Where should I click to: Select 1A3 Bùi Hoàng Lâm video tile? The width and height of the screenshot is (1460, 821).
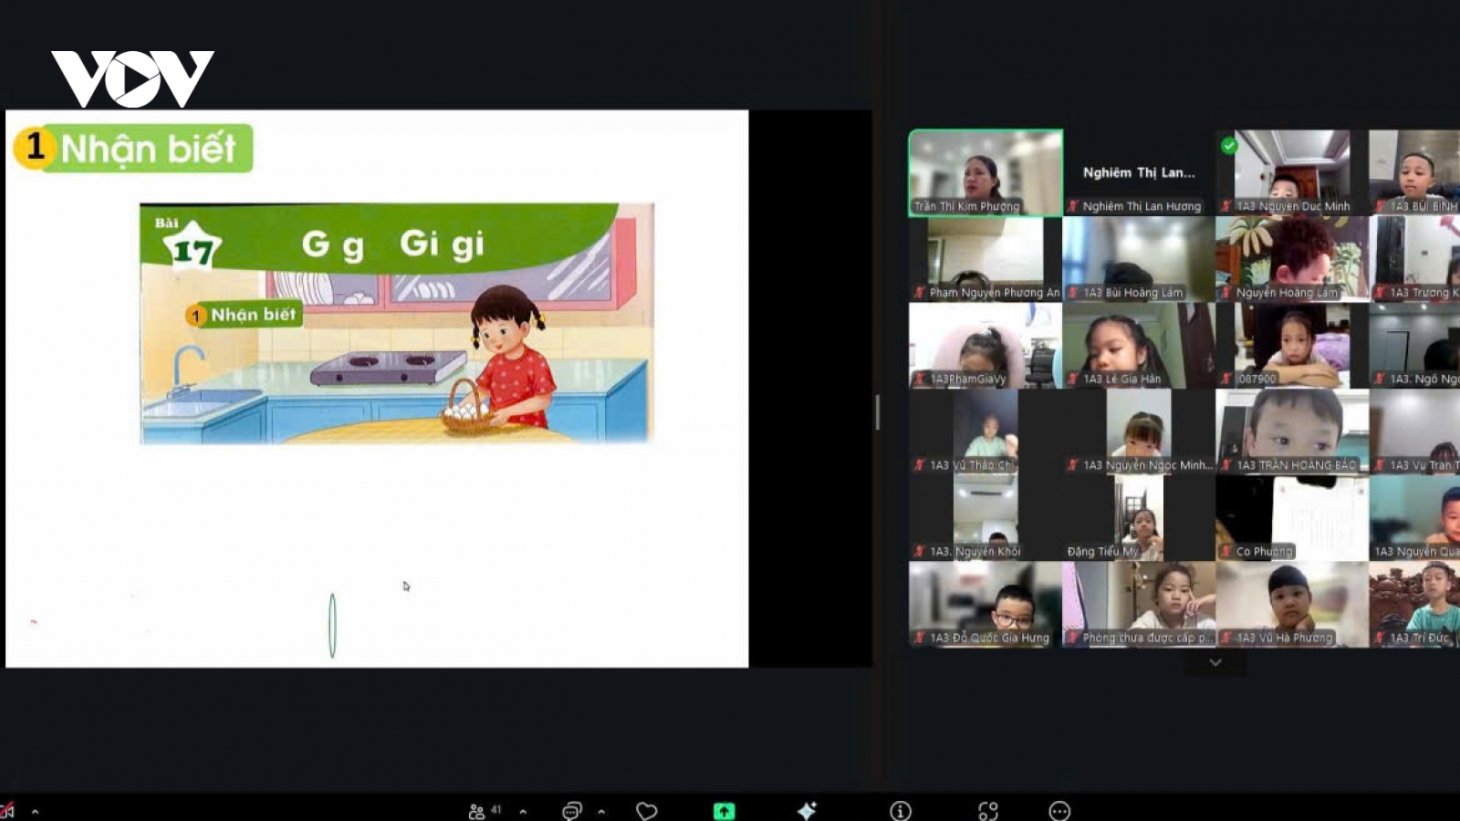coord(1139,259)
